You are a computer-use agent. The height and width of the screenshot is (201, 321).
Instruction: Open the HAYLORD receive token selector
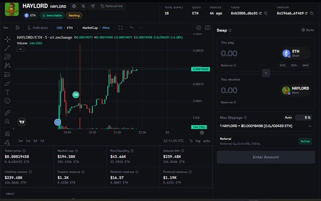click(296, 90)
